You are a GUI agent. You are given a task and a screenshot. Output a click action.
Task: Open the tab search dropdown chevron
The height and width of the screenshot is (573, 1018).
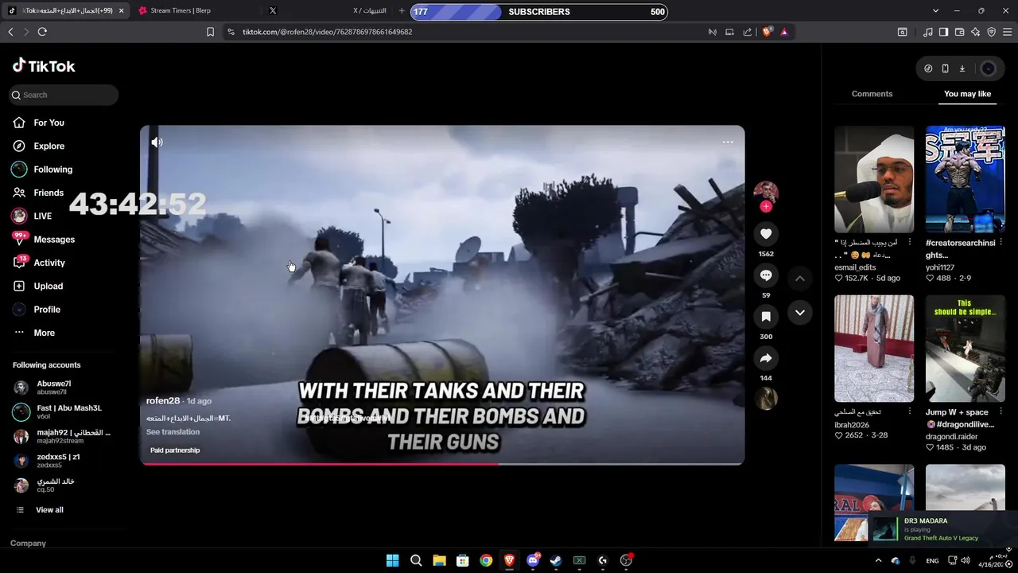click(935, 11)
